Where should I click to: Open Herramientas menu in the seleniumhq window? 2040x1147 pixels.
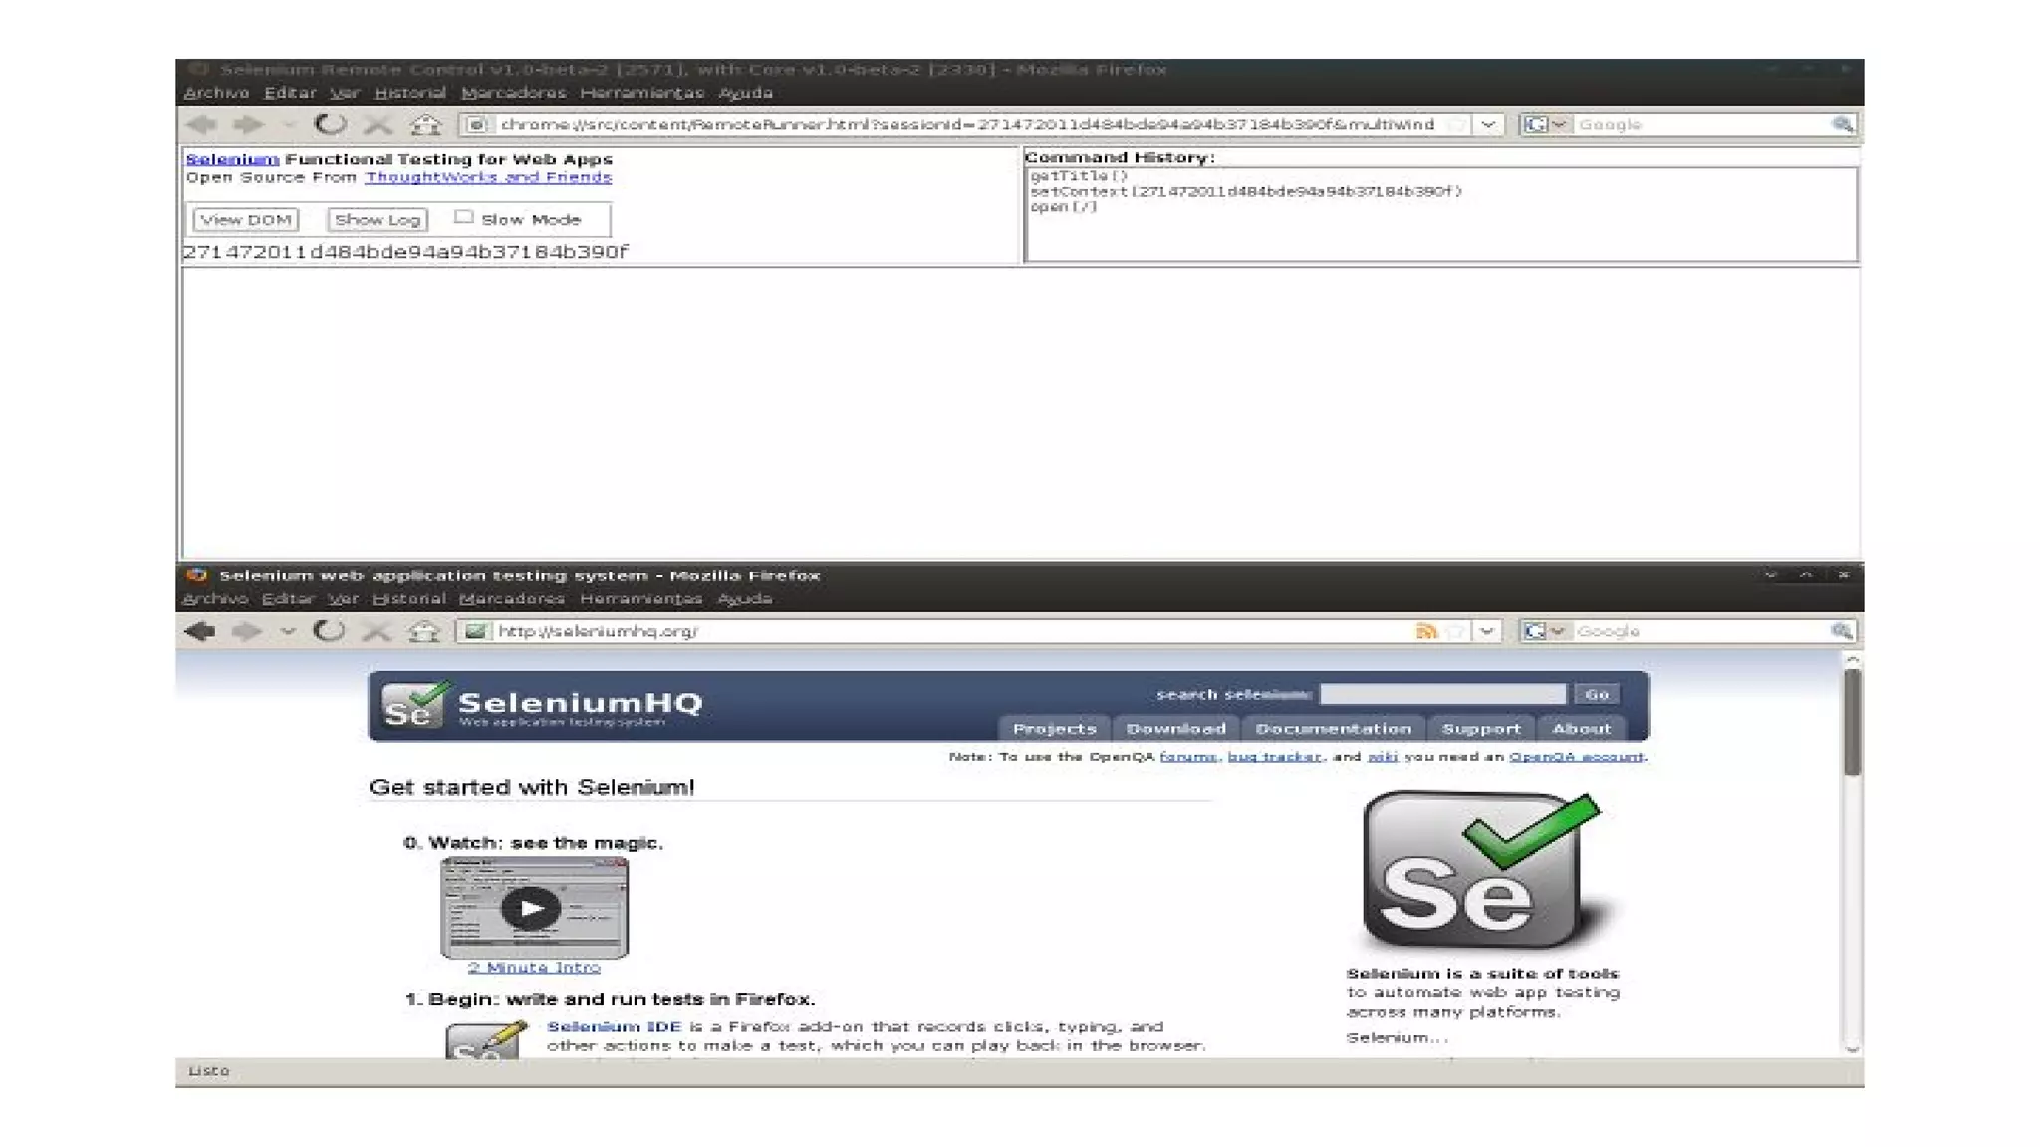pos(640,599)
